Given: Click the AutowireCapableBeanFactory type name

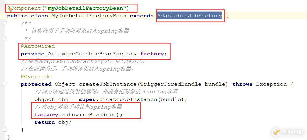Looking at the screenshot, I should [92, 54].
